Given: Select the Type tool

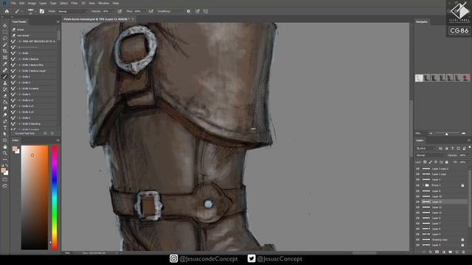Looking at the screenshot, I should coord(5,127).
